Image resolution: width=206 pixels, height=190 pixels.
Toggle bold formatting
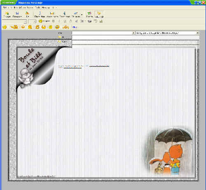tap(54, 21)
